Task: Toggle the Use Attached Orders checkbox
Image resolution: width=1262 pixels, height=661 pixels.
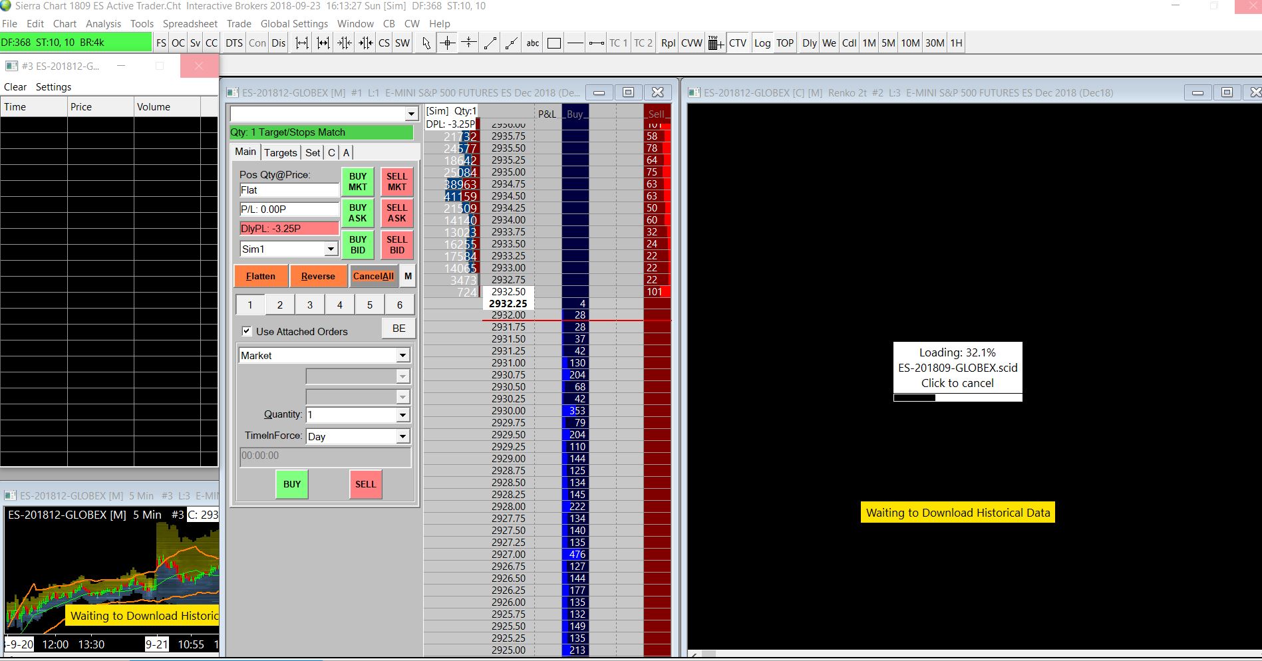Action: pos(247,331)
